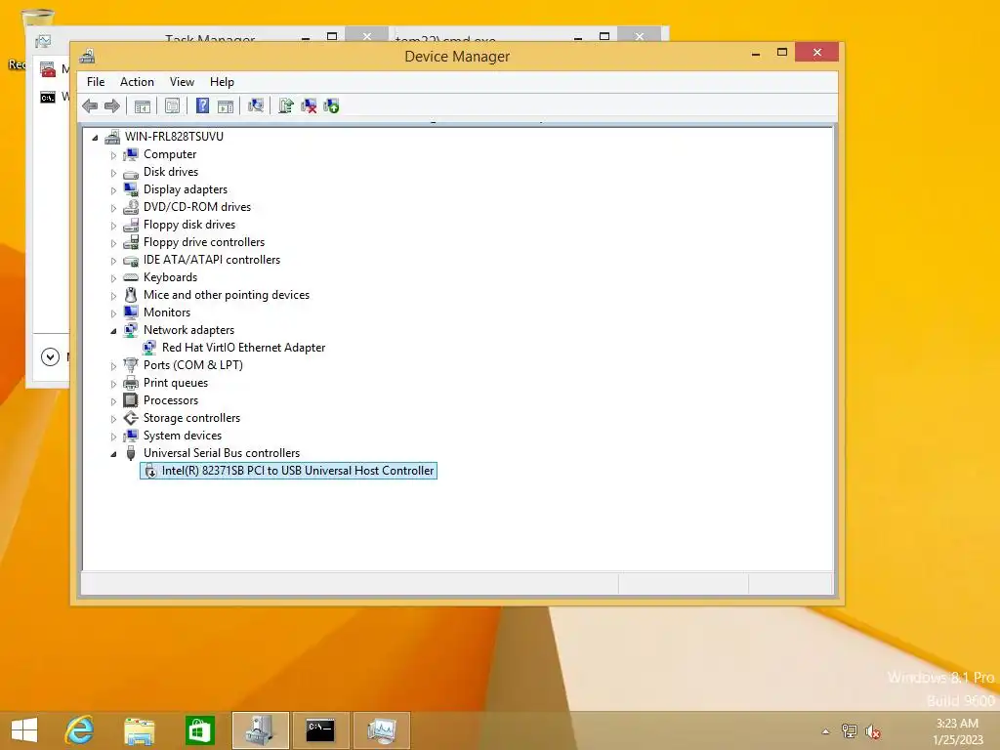Show hidden tray icons with the up arrow

(x=826, y=731)
